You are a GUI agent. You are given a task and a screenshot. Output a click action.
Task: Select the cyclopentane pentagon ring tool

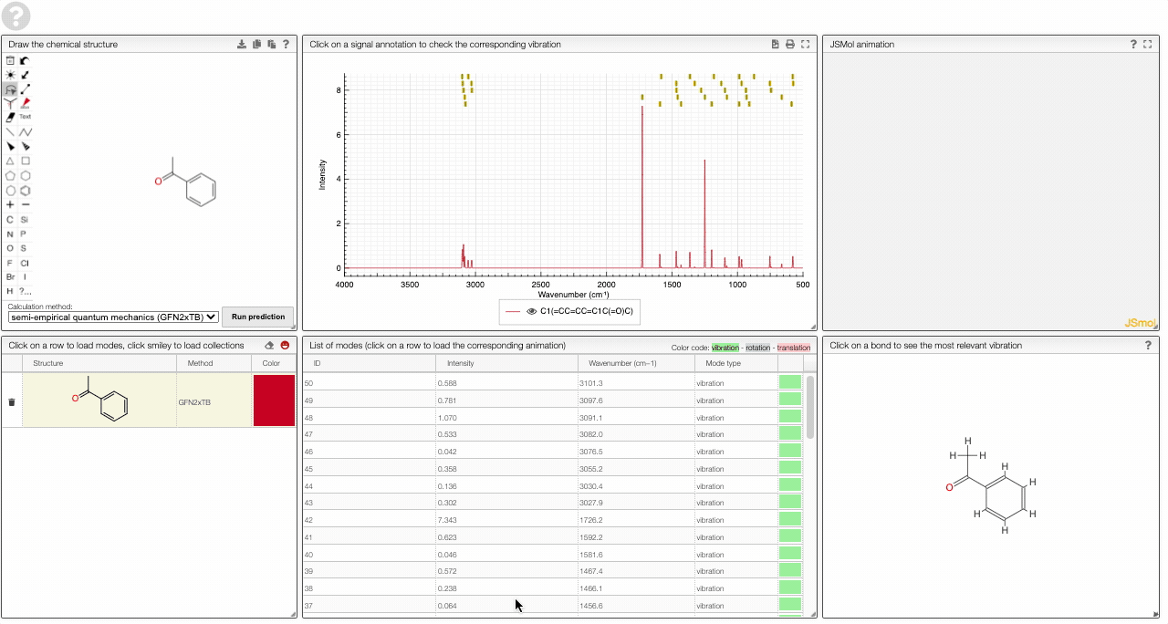(10, 175)
